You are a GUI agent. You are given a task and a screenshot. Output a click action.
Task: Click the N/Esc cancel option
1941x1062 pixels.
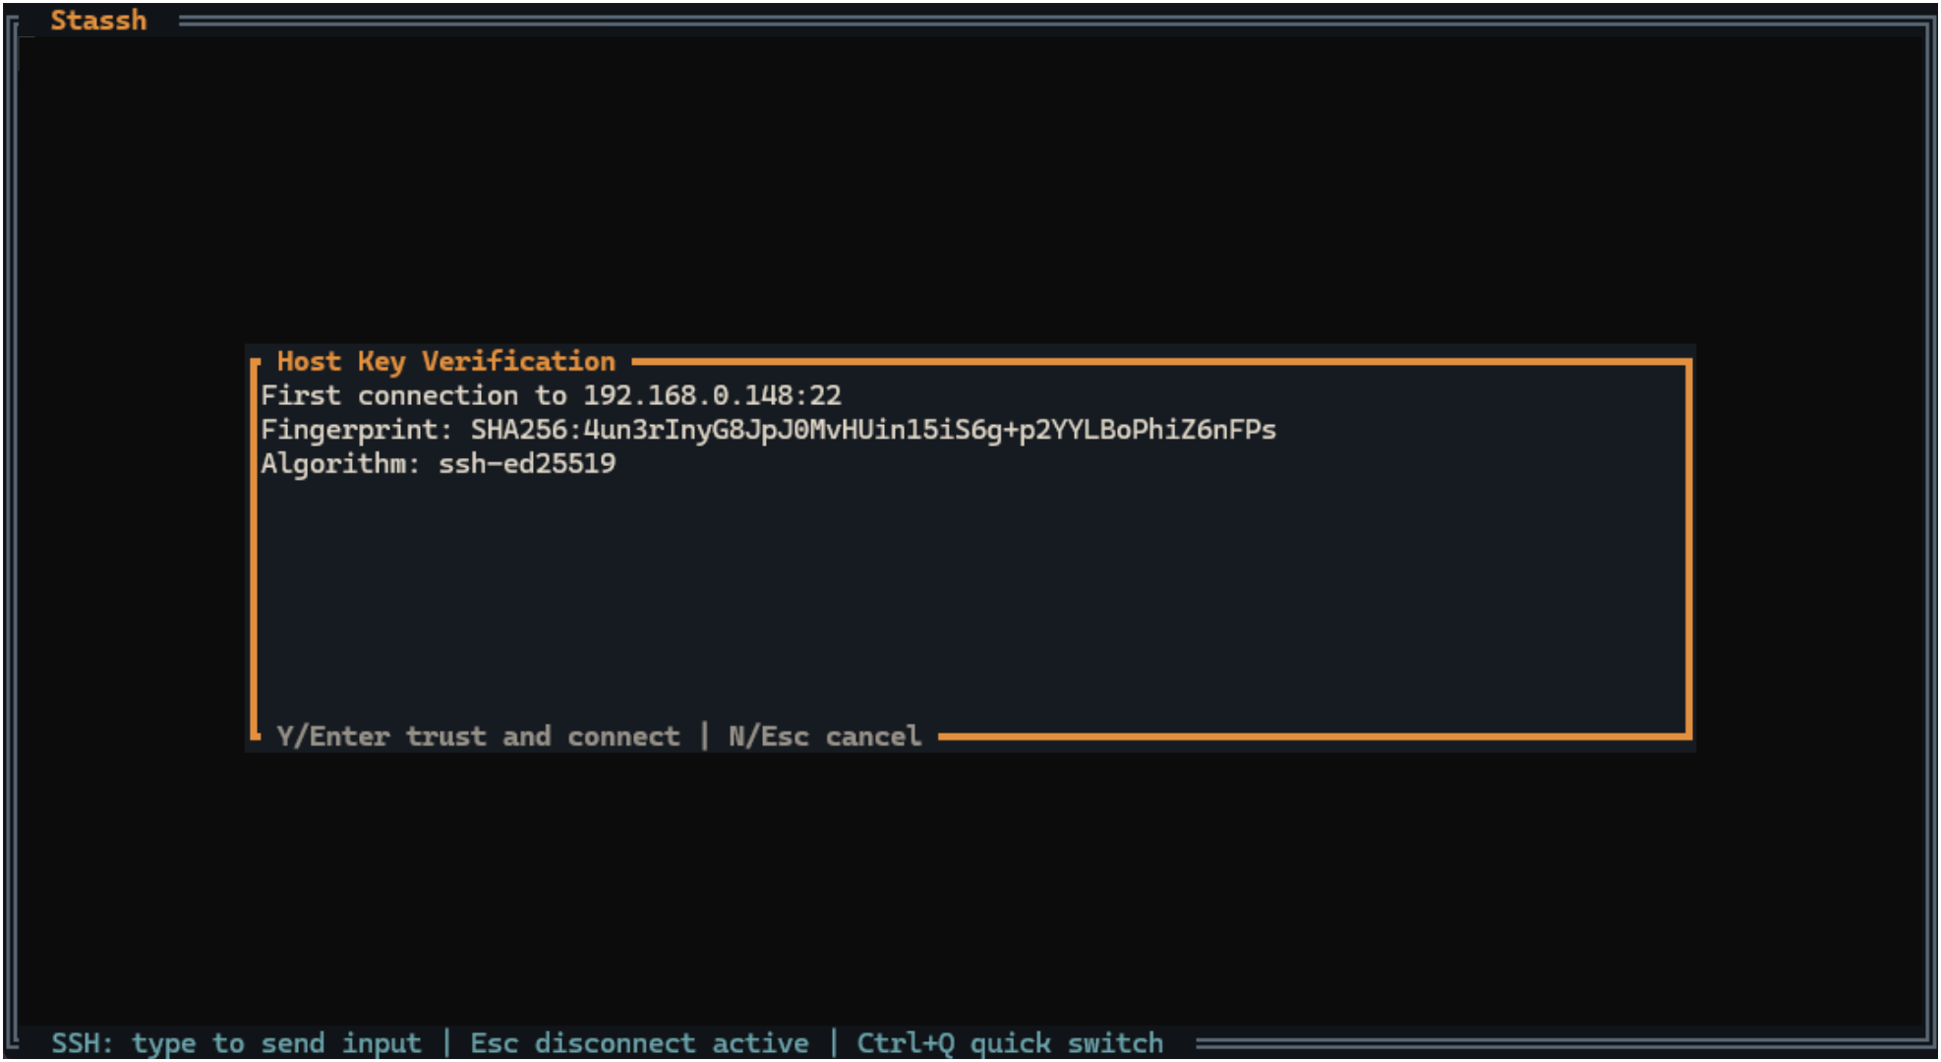click(824, 736)
